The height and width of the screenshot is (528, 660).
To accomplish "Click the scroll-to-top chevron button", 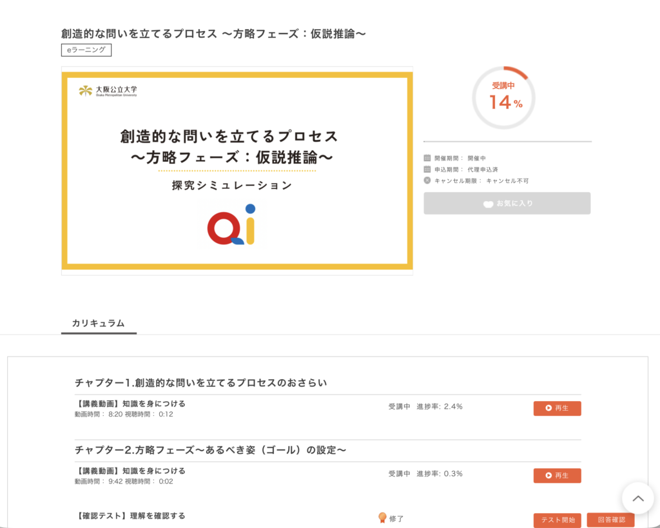I will pos(638,498).
